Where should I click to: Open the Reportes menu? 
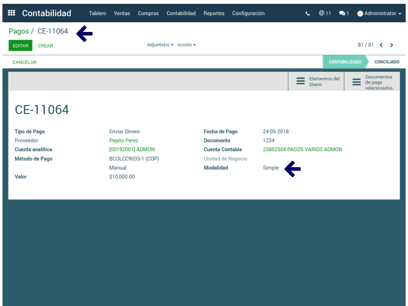(x=214, y=13)
